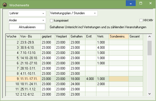Open the Ander teacher selection dropdown

[x=27, y=20]
